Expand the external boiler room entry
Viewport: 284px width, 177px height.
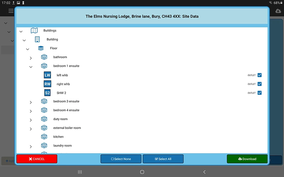pos(31,129)
